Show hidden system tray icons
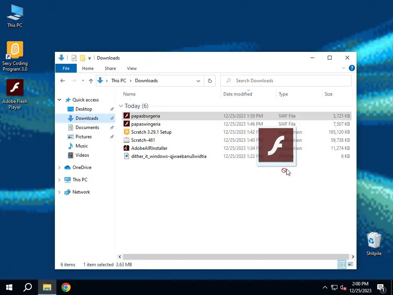393x295 pixels. pos(325,287)
